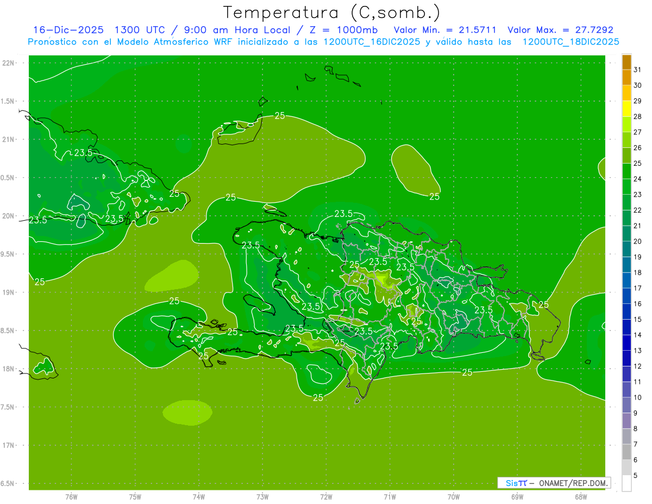Click the '7.5N' latitude axis label
This screenshot has height=504, width=652.
[x=8, y=407]
